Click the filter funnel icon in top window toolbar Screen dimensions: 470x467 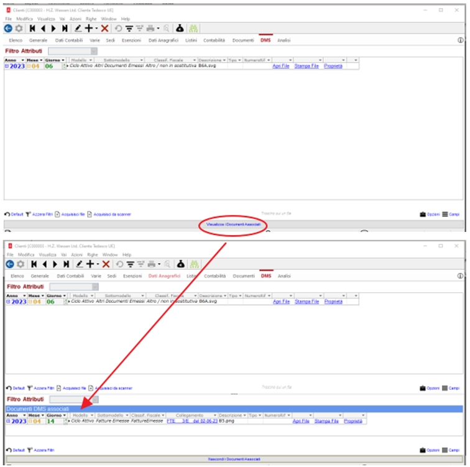pyautogui.click(x=129, y=29)
